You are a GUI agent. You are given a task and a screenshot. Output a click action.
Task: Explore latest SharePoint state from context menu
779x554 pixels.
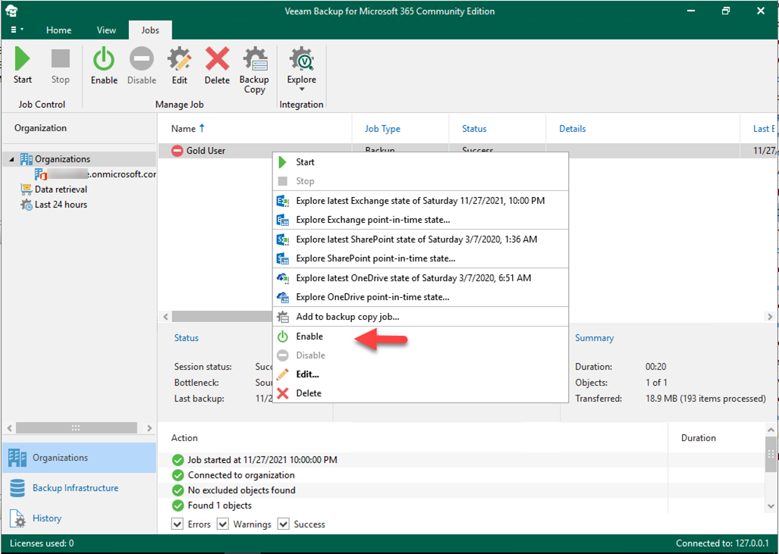pyautogui.click(x=420, y=239)
